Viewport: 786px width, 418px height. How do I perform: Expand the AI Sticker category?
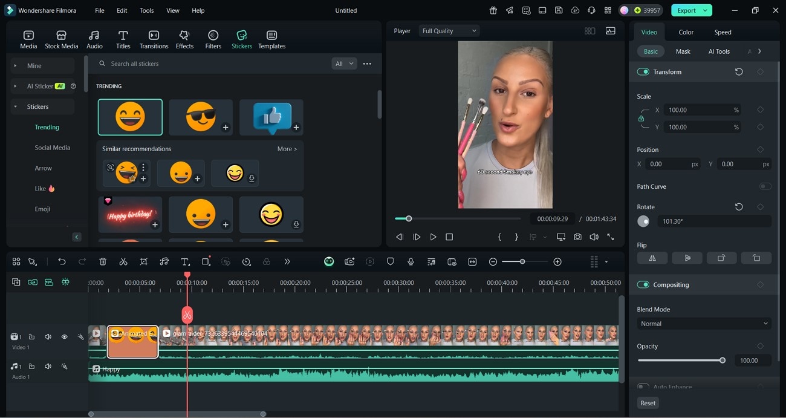click(15, 86)
